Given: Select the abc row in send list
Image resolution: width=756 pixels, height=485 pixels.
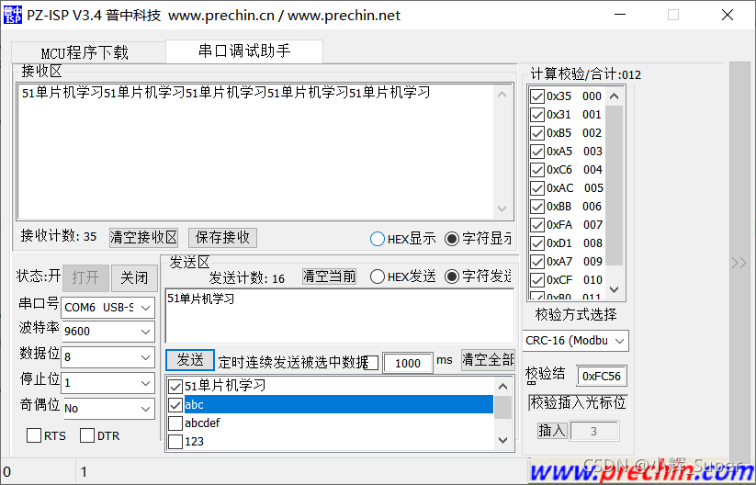Looking at the screenshot, I should [338, 404].
